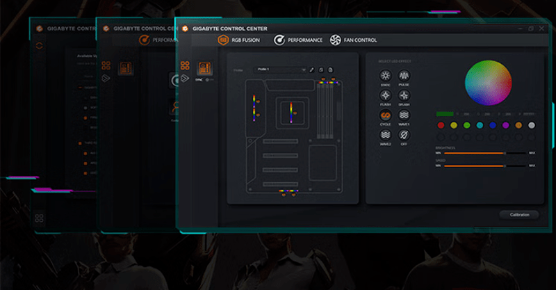Close the front Gigabyte Control Center window
This screenshot has height=290, width=556.
coord(541,29)
